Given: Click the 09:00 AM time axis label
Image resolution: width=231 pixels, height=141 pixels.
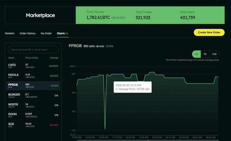Looking at the screenshot, I should [211, 137].
